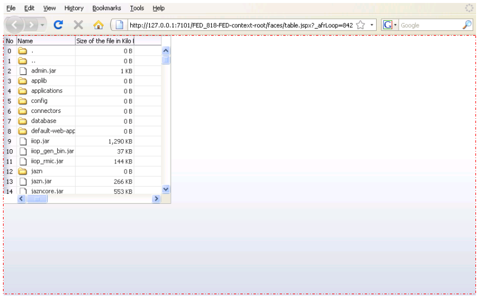Open the File menu
Viewport: 479px width, 296px height.
point(11,8)
